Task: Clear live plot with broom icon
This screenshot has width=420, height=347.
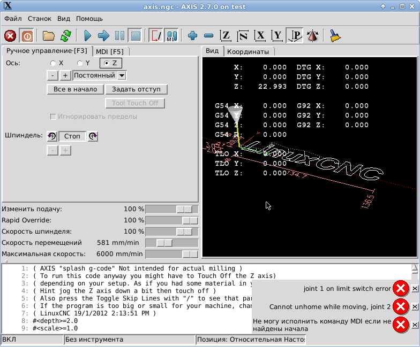Action: (x=335, y=36)
